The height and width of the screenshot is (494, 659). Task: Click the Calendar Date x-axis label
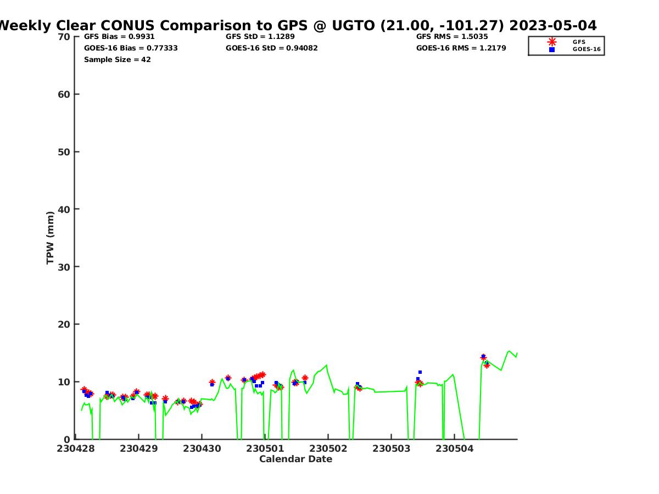tap(295, 459)
